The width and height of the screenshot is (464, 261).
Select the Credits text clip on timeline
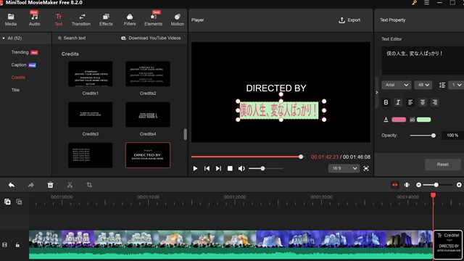click(x=448, y=244)
